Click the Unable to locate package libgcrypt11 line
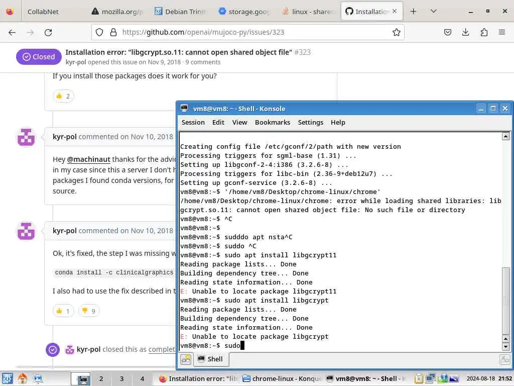The image size is (514, 386). click(259, 291)
